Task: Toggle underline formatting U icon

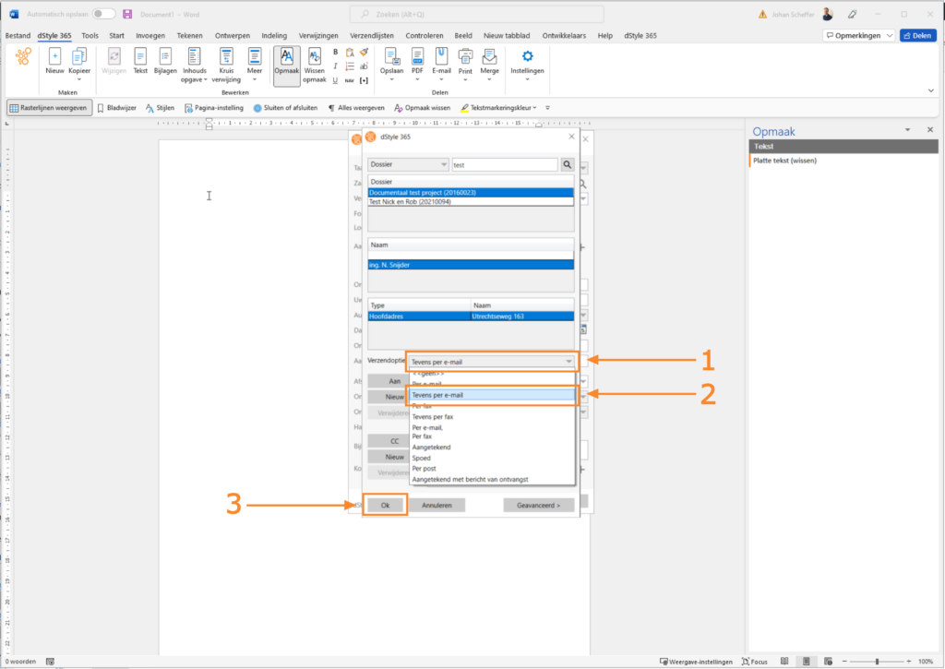Action: (x=336, y=79)
